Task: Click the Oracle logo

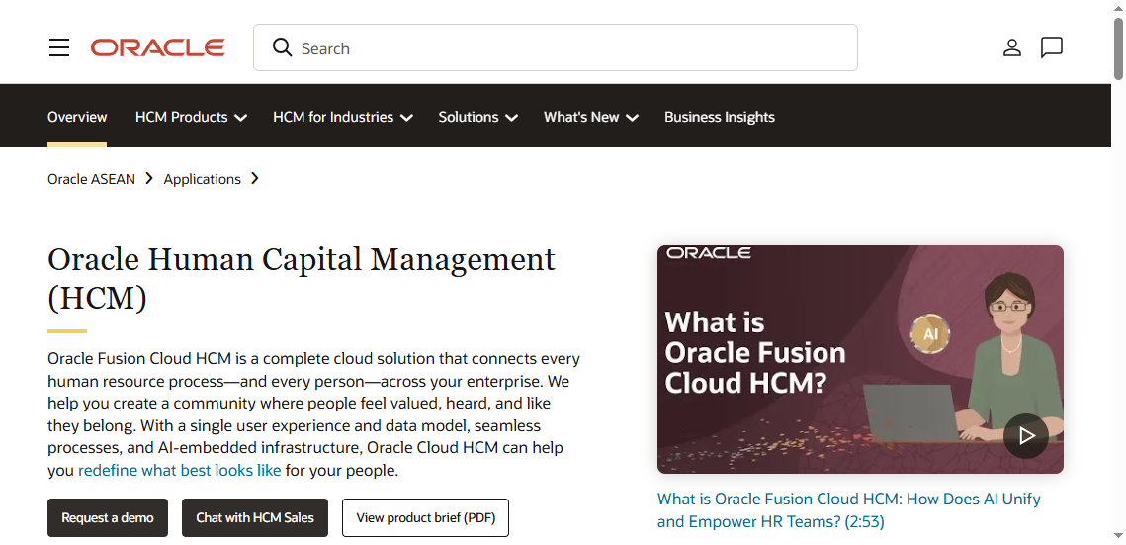Action: coord(157,48)
